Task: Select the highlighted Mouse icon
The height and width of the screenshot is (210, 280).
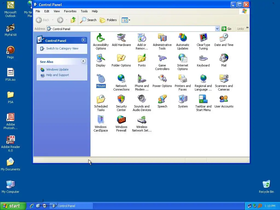Action: tap(101, 81)
